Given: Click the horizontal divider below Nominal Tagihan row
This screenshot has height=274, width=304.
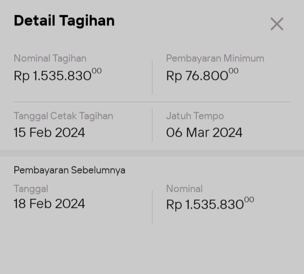Looking at the screenshot, I should click(152, 102).
